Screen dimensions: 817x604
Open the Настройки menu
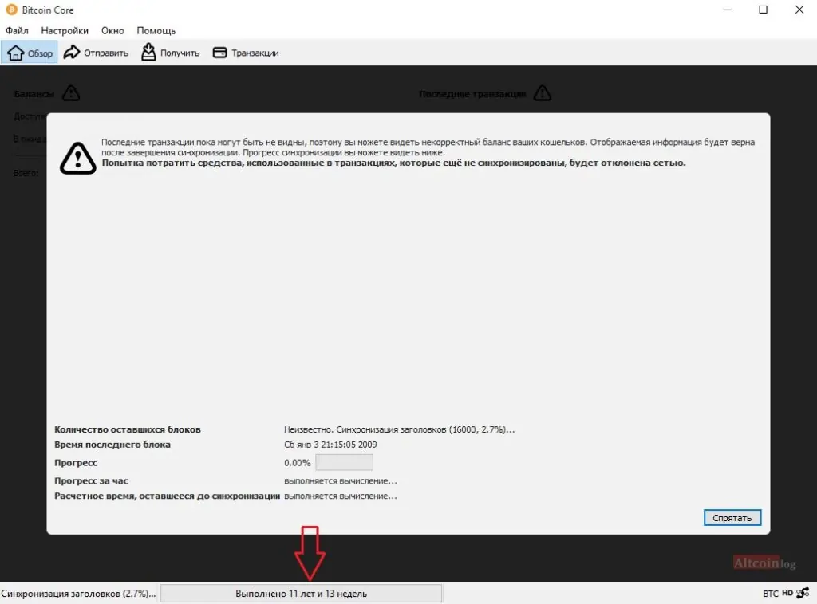[x=65, y=31]
